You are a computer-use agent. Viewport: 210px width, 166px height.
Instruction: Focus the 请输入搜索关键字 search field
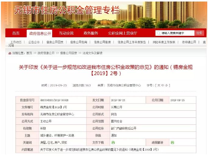(175, 33)
